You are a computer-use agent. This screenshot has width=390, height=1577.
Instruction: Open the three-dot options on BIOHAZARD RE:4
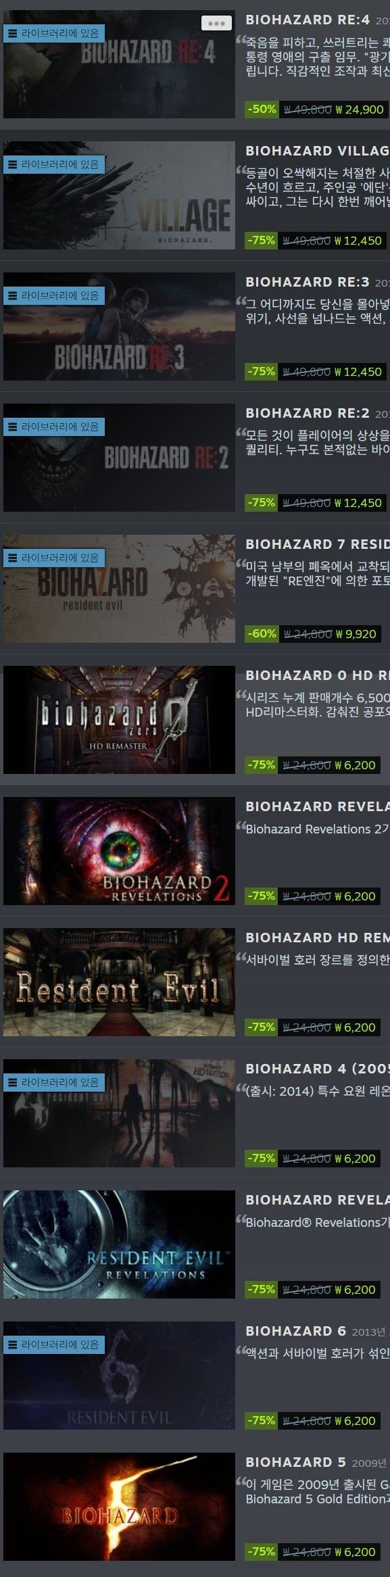click(216, 24)
